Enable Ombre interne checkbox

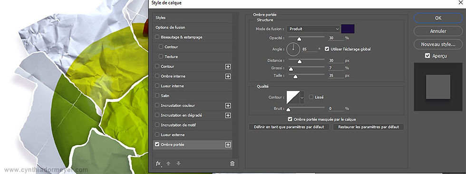[157, 76]
